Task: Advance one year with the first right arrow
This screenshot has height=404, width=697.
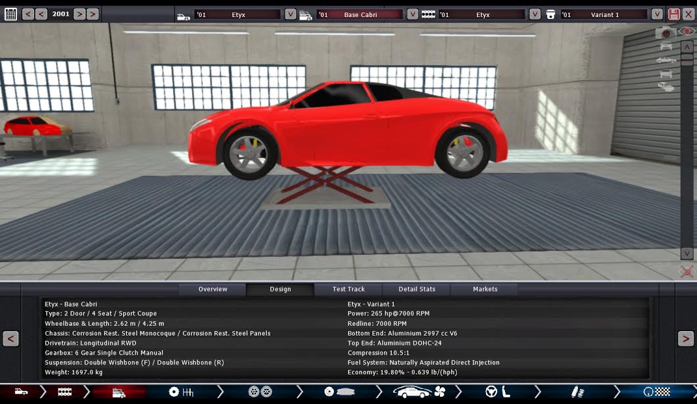Action: pos(79,14)
